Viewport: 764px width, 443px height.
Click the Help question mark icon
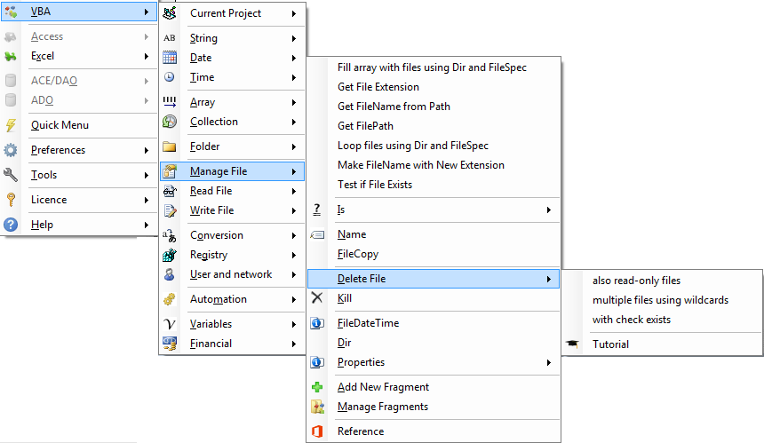11,225
